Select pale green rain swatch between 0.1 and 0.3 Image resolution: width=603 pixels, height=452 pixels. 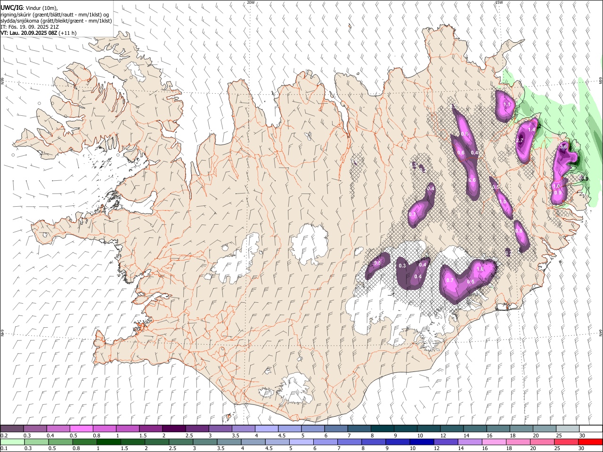pos(12,442)
